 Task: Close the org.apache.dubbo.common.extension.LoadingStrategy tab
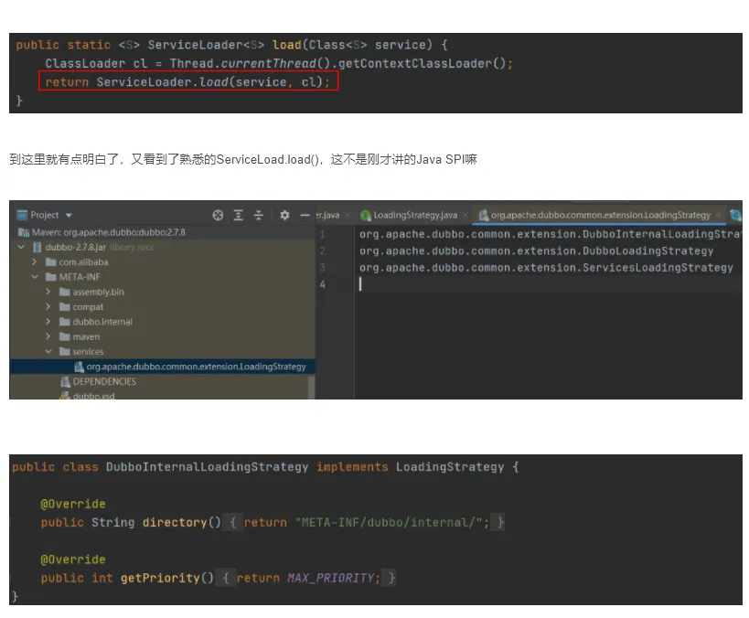718,216
